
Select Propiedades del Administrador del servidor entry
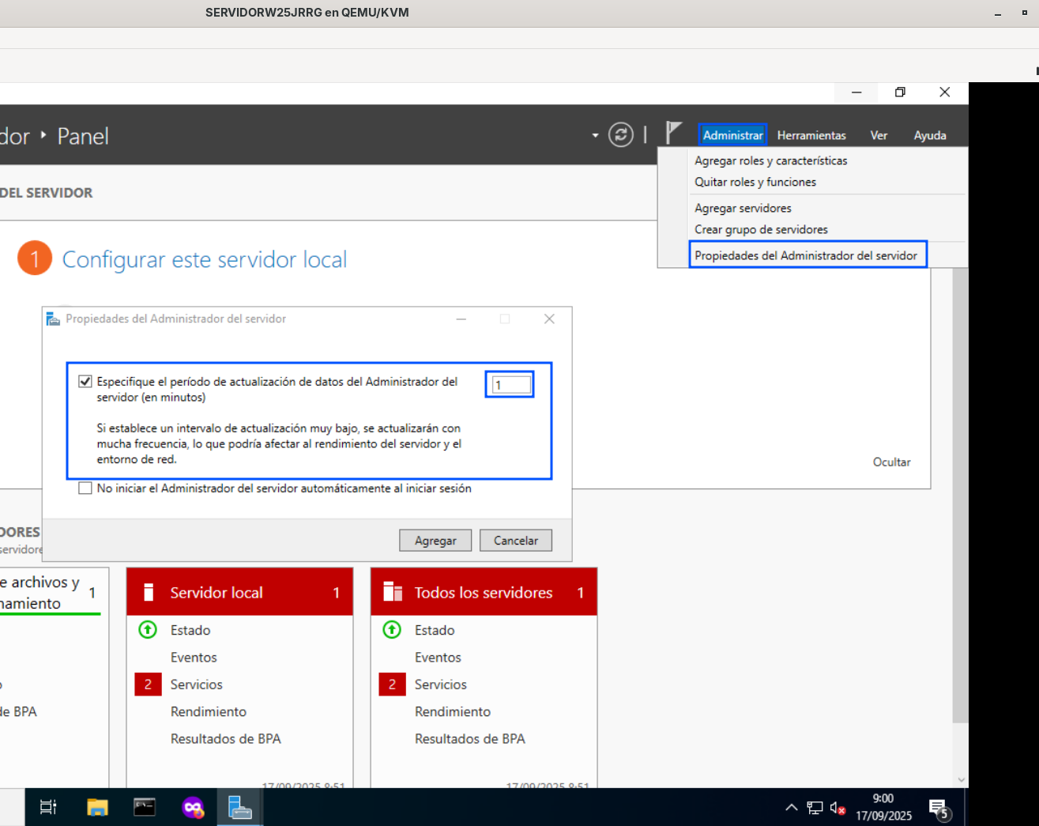(x=807, y=255)
